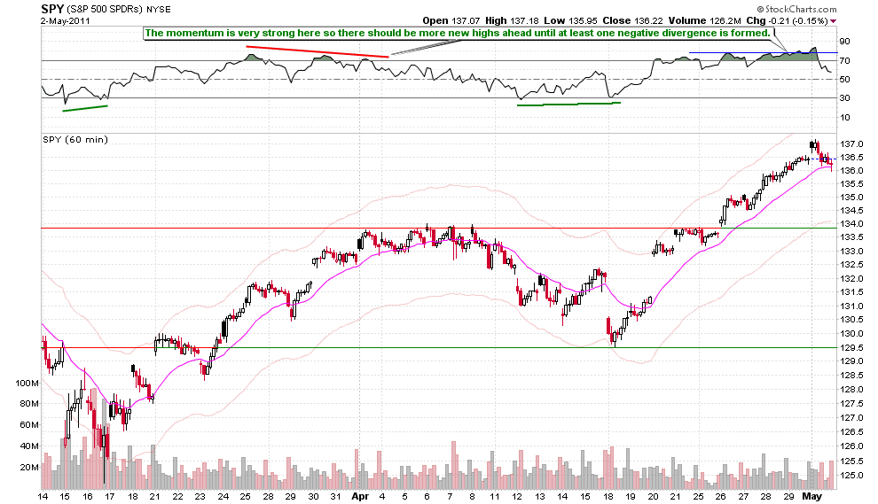Click the 29 date label before May
The width and height of the screenshot is (878, 504).
788,496
